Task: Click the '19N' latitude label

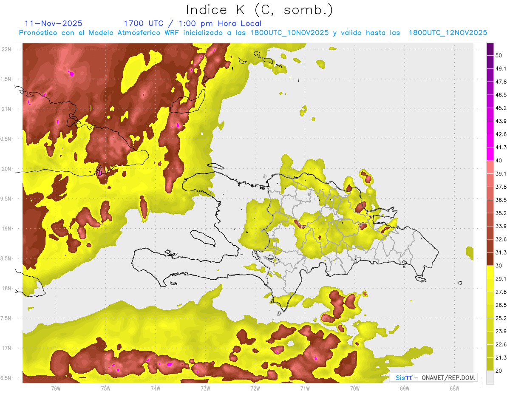Action: pyautogui.click(x=7, y=229)
